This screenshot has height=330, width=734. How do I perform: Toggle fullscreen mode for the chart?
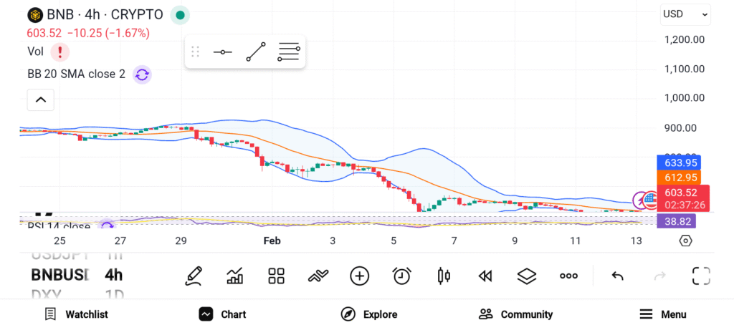(x=700, y=276)
